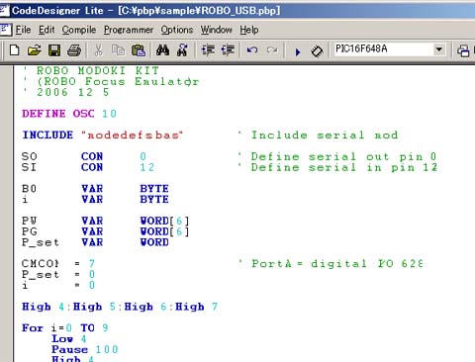
Task: Click the 'High 7' statement
Action: [x=197, y=307]
